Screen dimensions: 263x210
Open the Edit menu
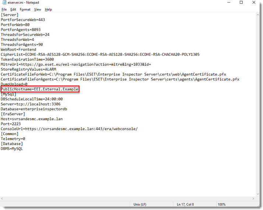tap(13, 10)
